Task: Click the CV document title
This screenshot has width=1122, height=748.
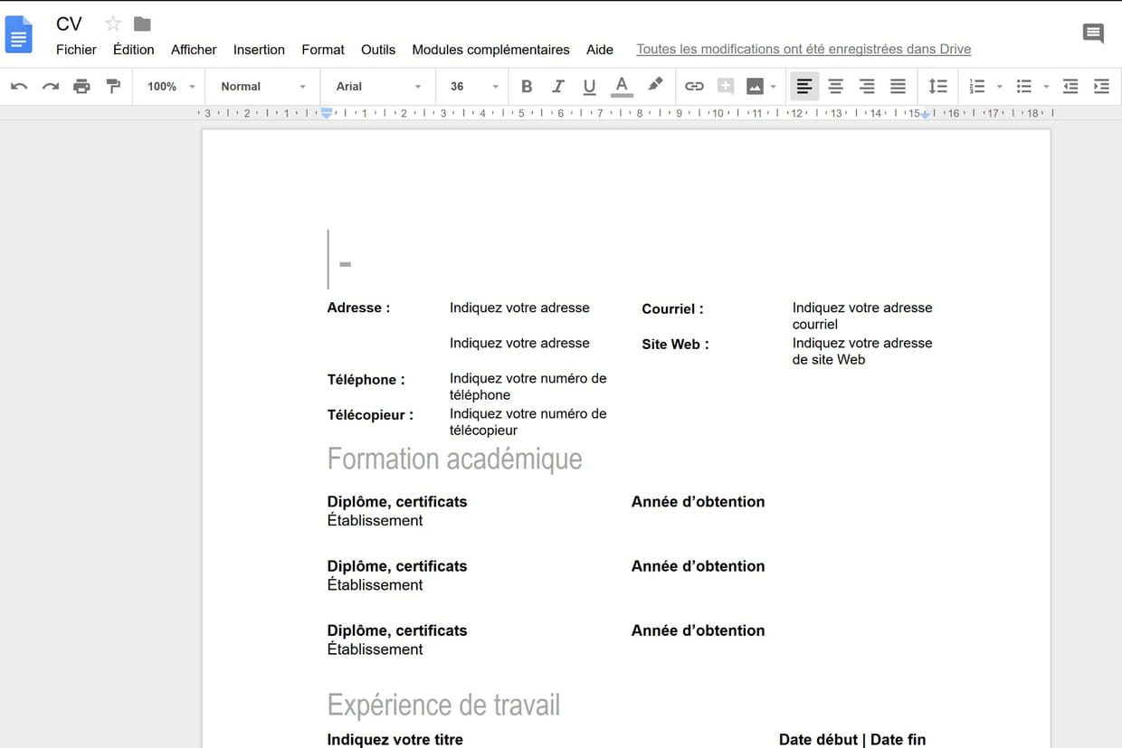Action: [x=69, y=24]
